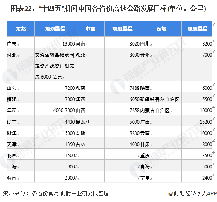
Task: Click the 资料来源 source line
Action: tap(56, 193)
